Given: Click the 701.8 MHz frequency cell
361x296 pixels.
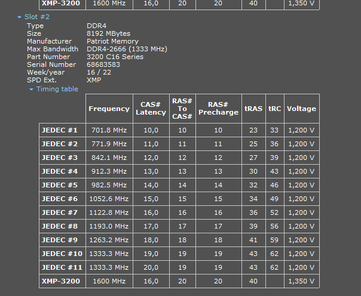Looking at the screenshot, I should (109, 130).
